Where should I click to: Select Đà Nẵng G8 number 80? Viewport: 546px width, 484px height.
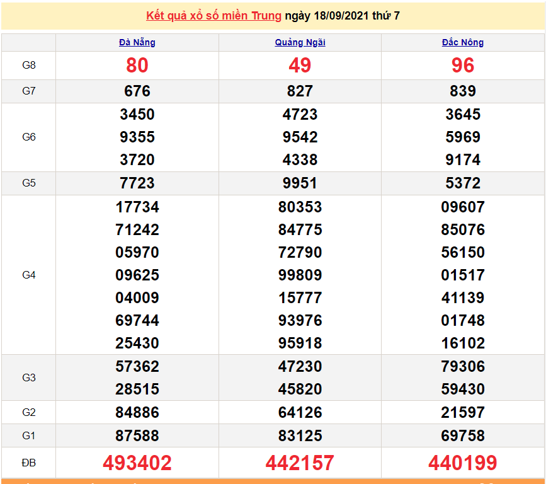137,65
